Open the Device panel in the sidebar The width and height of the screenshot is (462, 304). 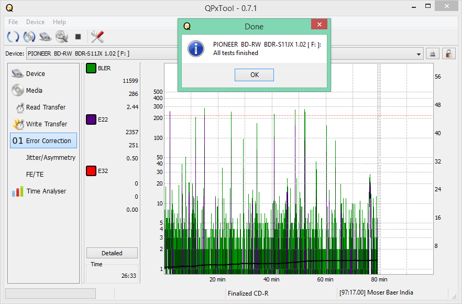[x=43, y=73]
